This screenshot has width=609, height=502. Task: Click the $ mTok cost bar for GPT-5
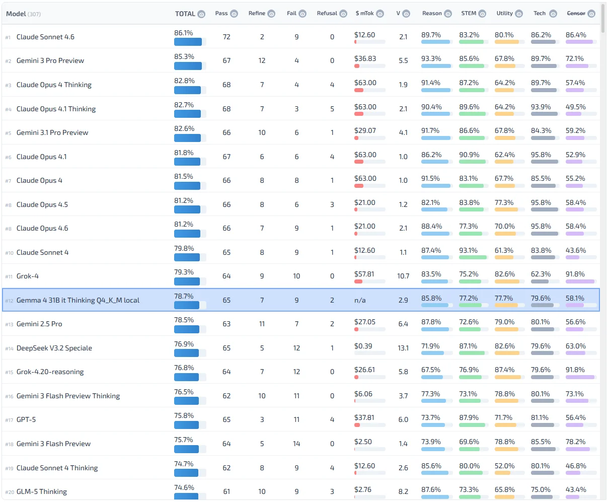click(x=370, y=425)
